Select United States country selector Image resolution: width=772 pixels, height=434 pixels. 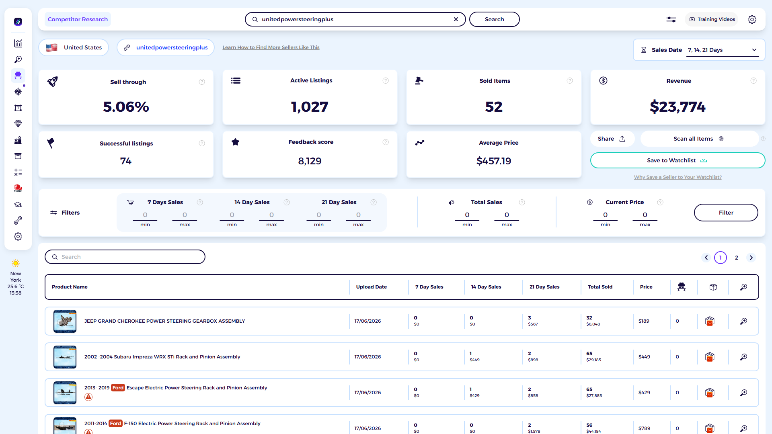[x=74, y=47]
